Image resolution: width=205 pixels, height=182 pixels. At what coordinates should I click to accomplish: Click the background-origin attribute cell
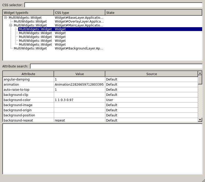[x=28, y=110]
